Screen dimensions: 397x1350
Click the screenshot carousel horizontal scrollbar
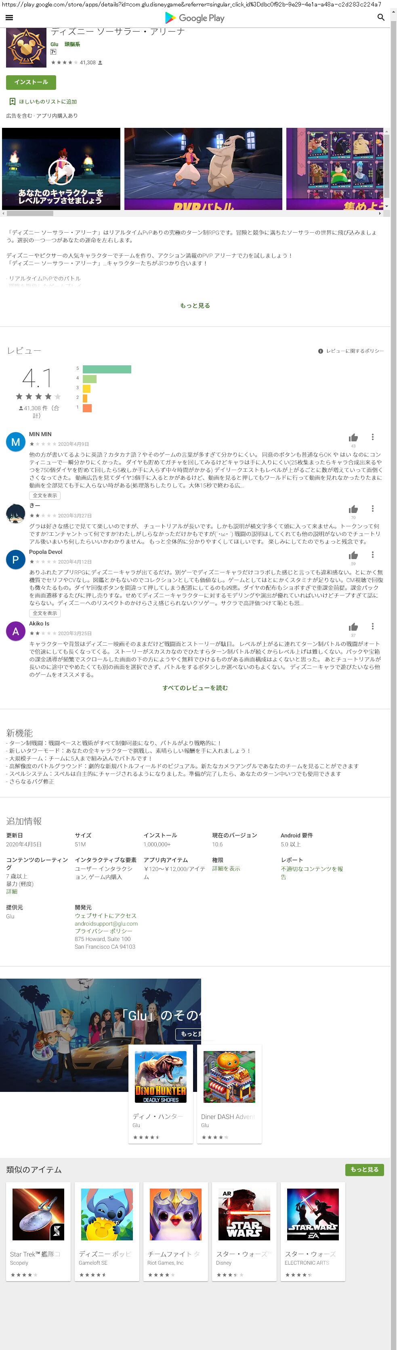pos(30,213)
